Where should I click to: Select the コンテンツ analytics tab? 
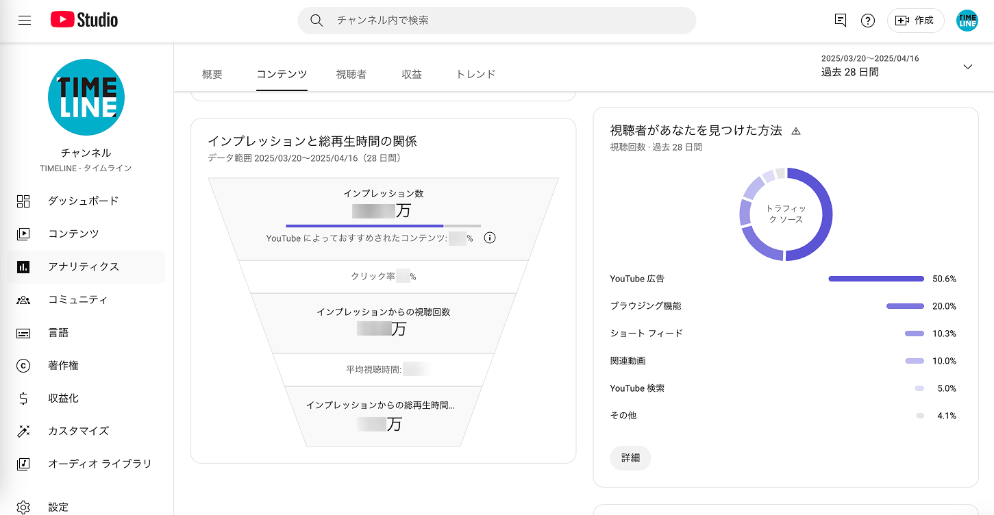282,74
